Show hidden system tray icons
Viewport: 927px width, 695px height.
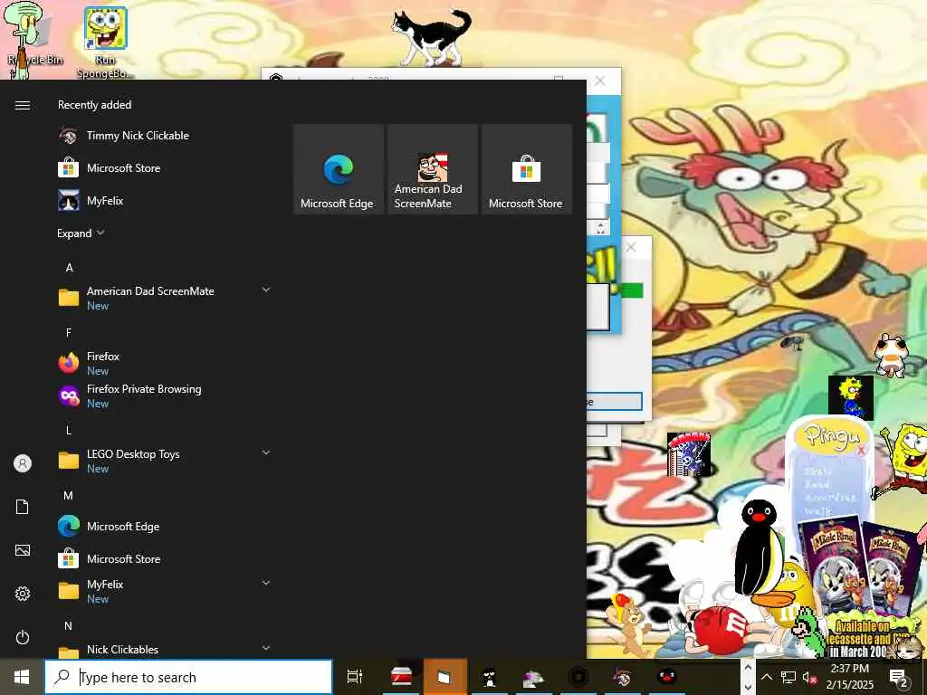pyautogui.click(x=766, y=677)
